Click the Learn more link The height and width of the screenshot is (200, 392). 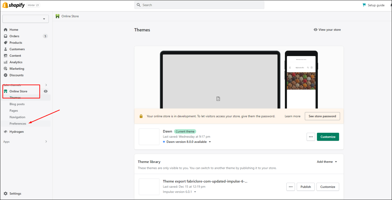coord(293,116)
